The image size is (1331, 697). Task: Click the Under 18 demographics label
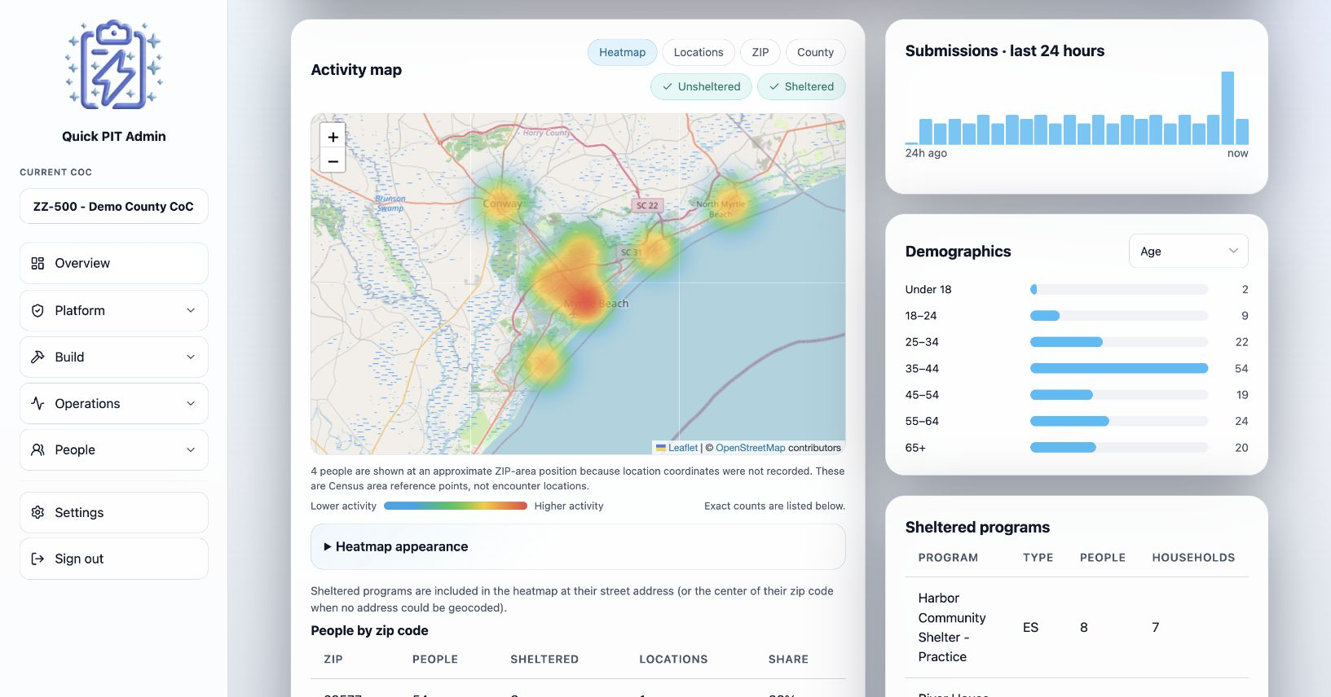(x=928, y=289)
